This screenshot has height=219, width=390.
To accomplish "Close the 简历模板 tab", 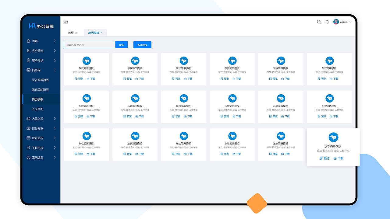I will pos(102,33).
